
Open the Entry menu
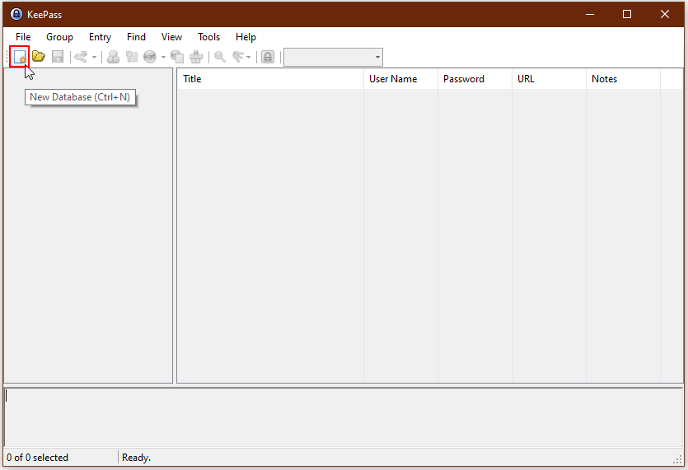pyautogui.click(x=100, y=37)
